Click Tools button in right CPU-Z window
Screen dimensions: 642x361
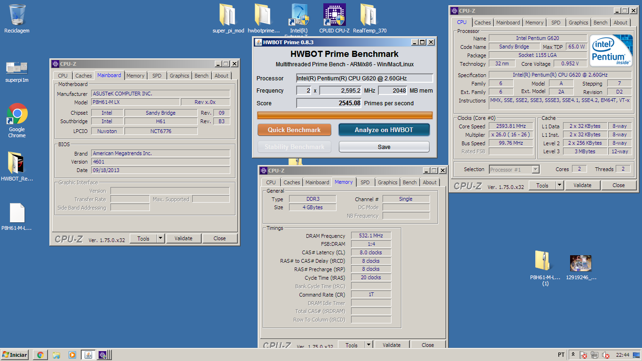tap(542, 185)
